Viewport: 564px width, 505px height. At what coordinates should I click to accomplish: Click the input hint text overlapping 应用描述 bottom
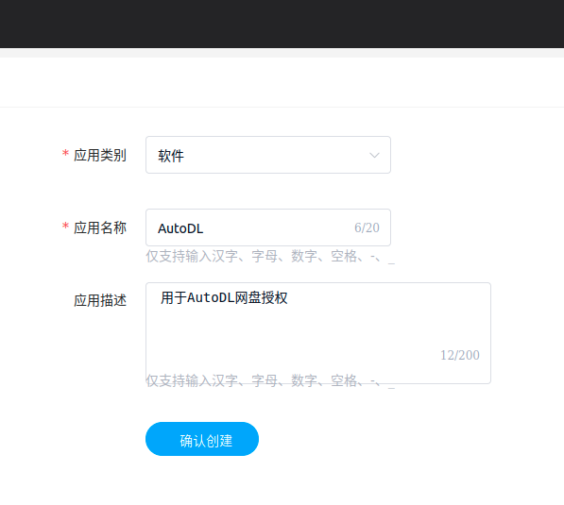pos(270,380)
